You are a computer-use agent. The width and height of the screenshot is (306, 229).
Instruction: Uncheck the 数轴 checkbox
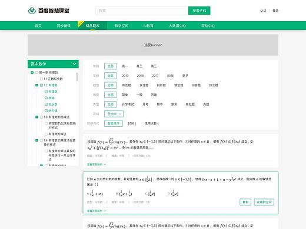pos(46,98)
